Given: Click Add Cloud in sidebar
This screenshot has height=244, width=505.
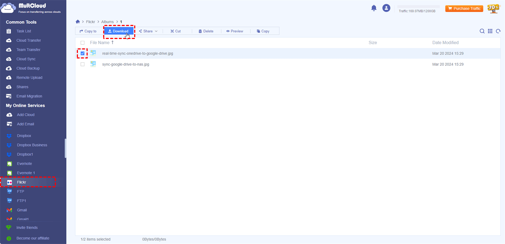Looking at the screenshot, I should (26, 115).
